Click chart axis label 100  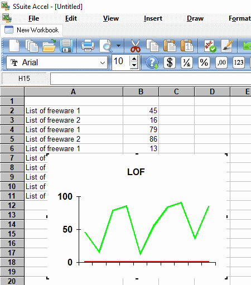pyautogui.click(x=65, y=196)
